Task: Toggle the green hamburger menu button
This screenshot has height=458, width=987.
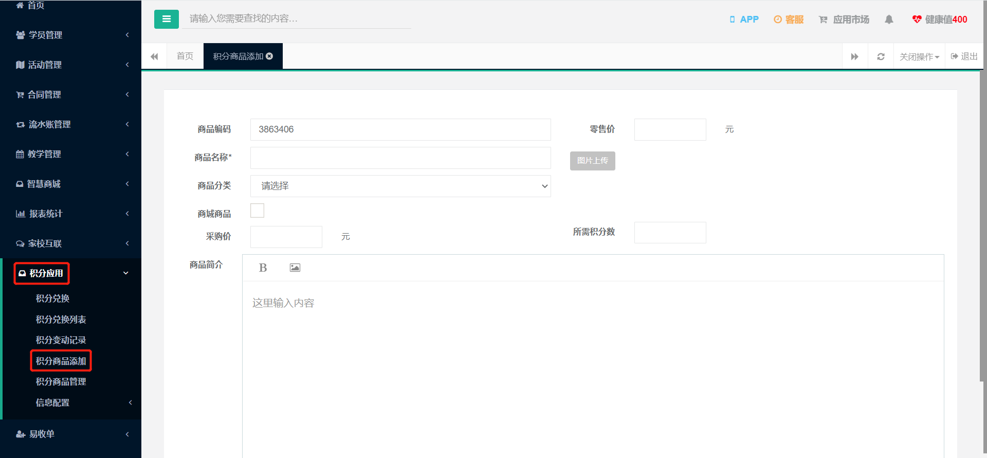Action: [x=167, y=19]
